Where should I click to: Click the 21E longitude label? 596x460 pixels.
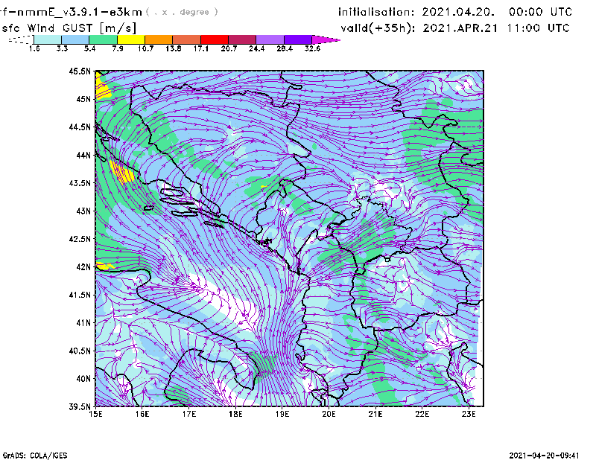coord(375,414)
